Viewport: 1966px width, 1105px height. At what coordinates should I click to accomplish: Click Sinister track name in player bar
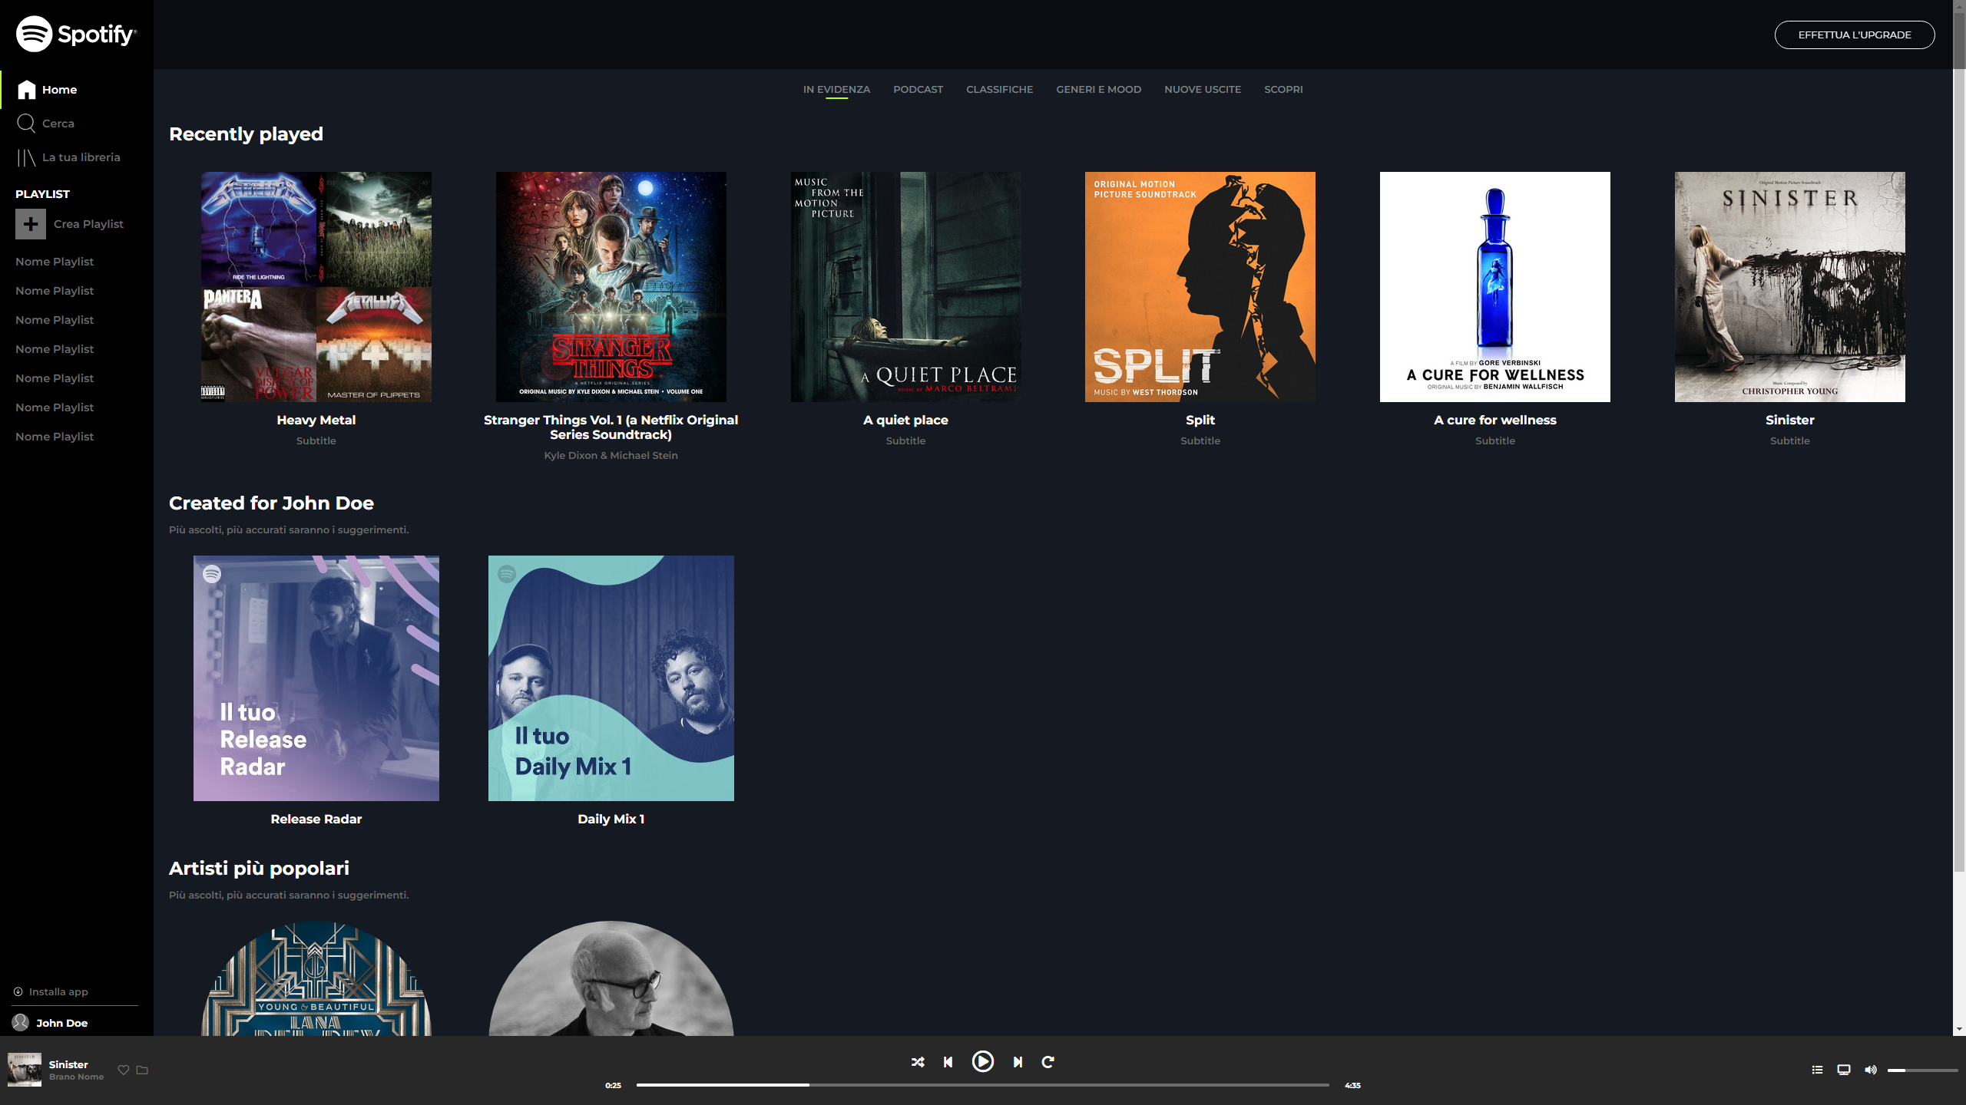68,1064
